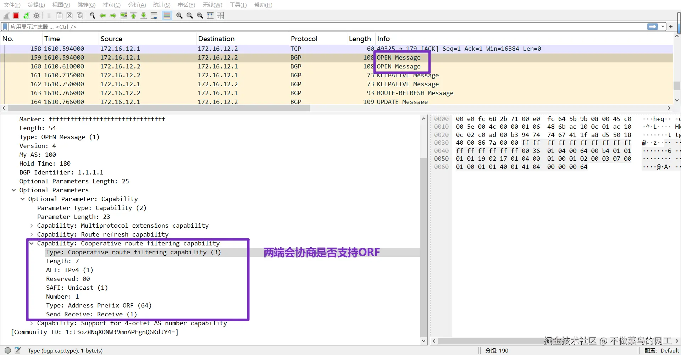
Task: Click the display filter bookmark icon
Action: [x=5, y=27]
